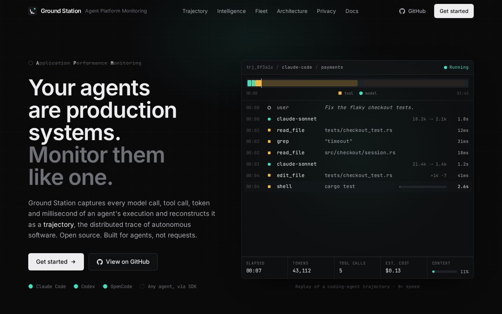This screenshot has width=502, height=314.
Task: Open the Privacy nav item
Action: (x=326, y=11)
